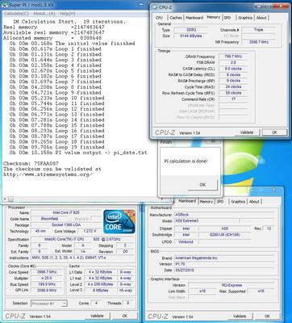
Task: Open the Help(H) menu in Super PI
Action: point(67,14)
